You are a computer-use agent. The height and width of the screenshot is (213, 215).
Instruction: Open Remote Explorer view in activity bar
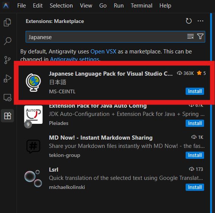pos(8,97)
